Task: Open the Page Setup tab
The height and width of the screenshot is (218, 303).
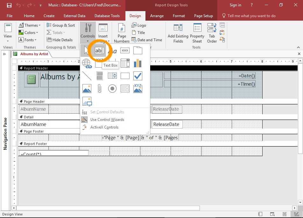Action: [x=203, y=16]
